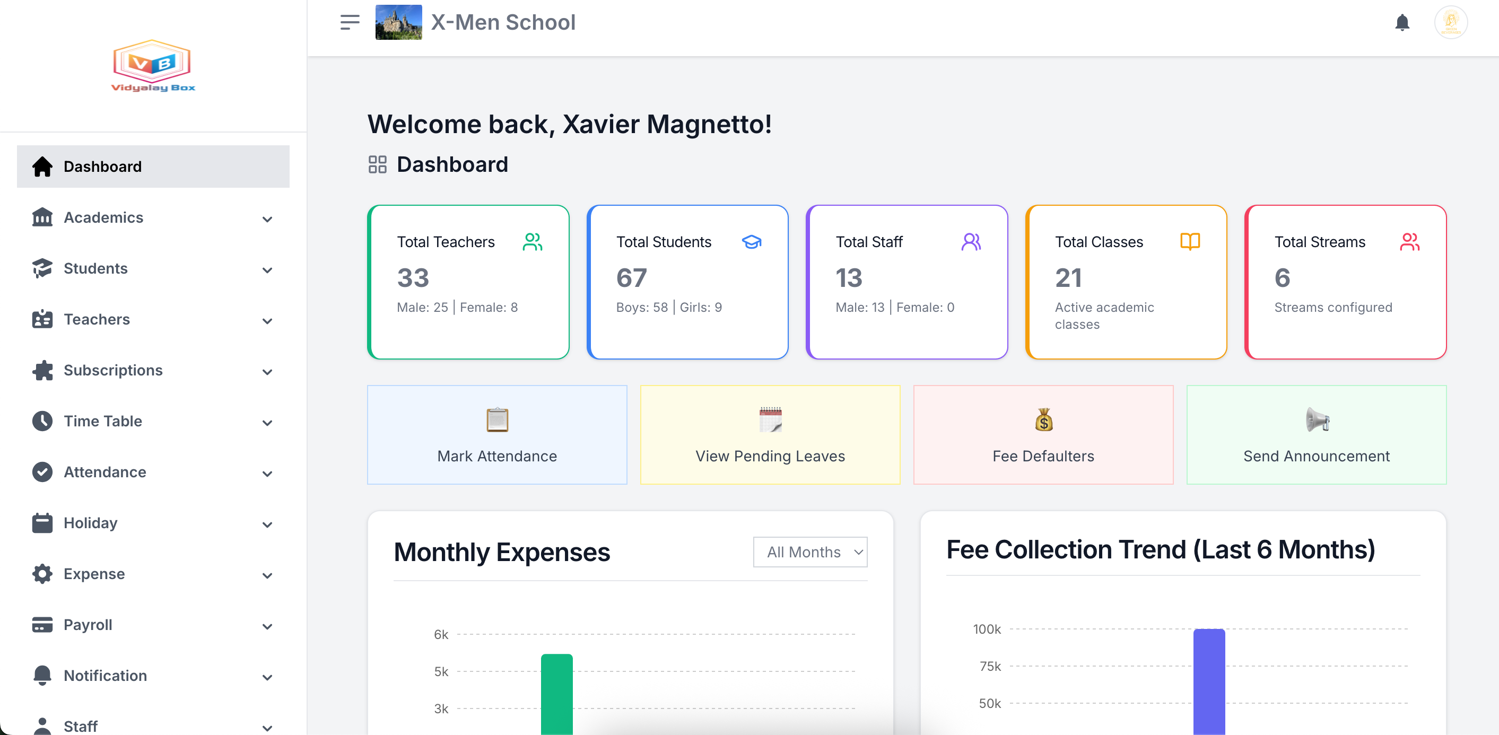The height and width of the screenshot is (735, 1499).
Task: Select the Dashboard sidebar item
Action: pyautogui.click(x=153, y=167)
